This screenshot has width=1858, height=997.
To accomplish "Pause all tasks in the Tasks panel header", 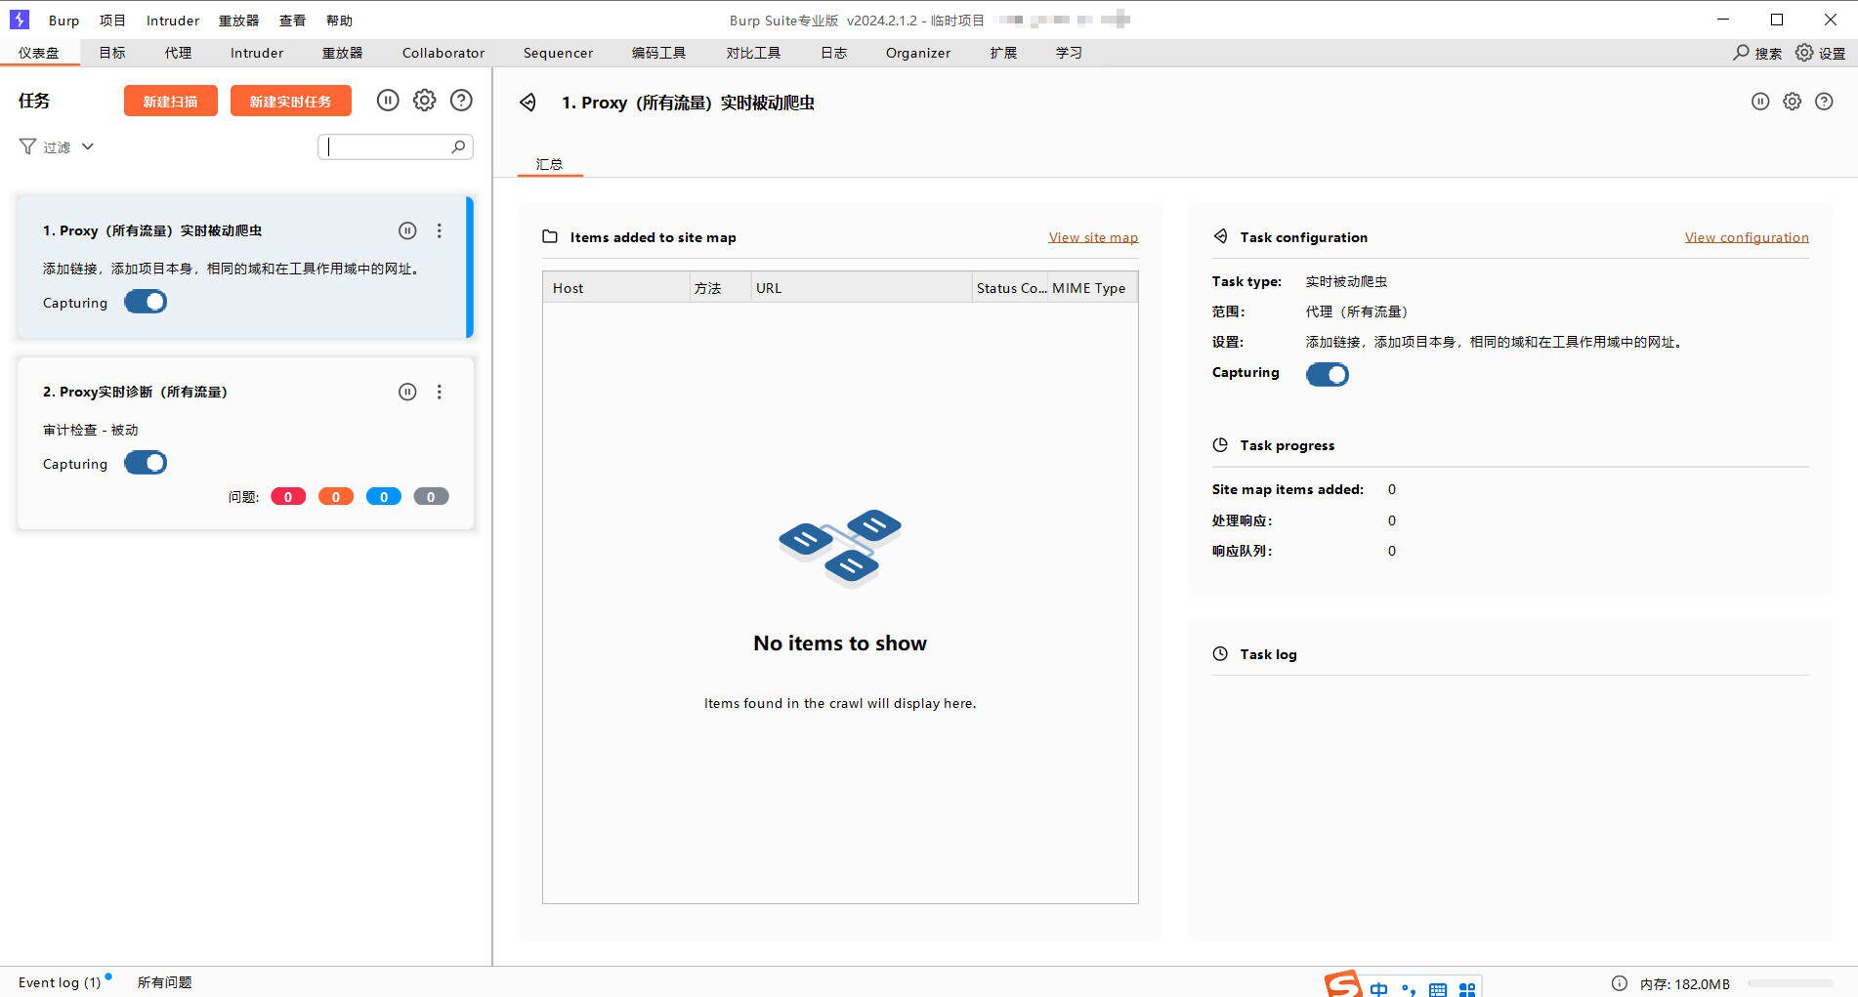I will click(x=388, y=101).
